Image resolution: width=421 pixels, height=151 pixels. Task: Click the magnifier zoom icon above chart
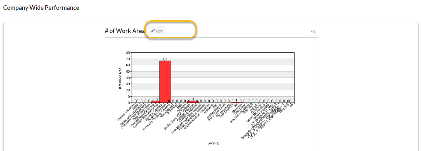314,32
